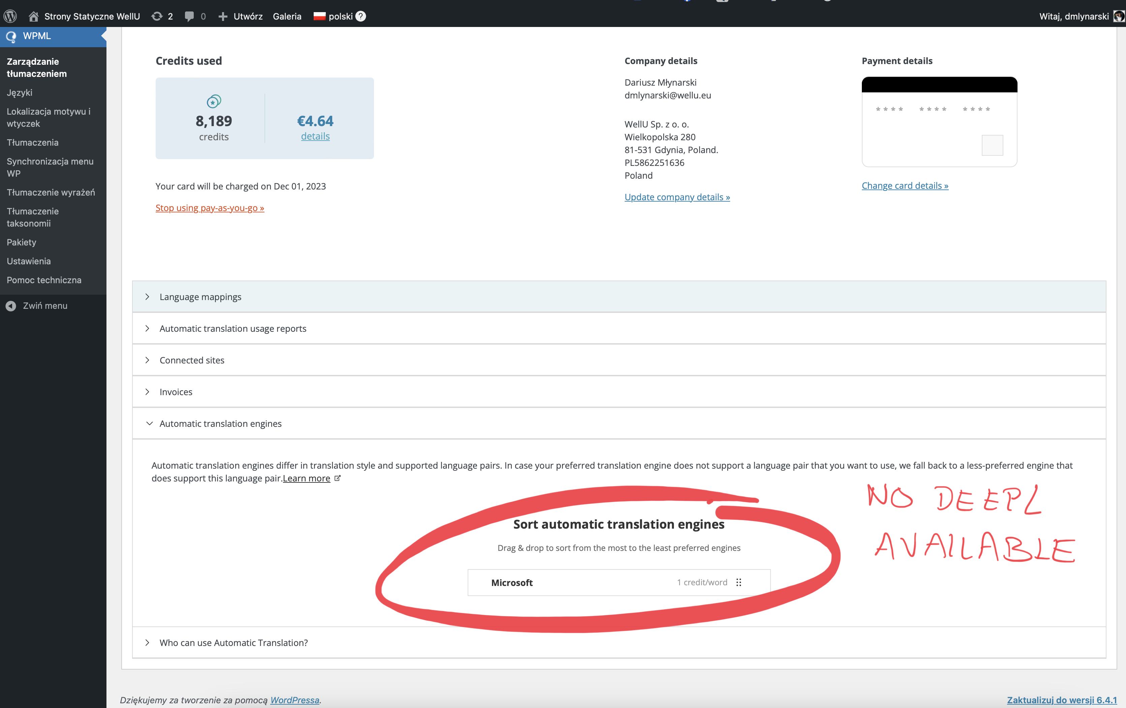
Task: Click the external link icon after Learn more
Action: [338, 478]
